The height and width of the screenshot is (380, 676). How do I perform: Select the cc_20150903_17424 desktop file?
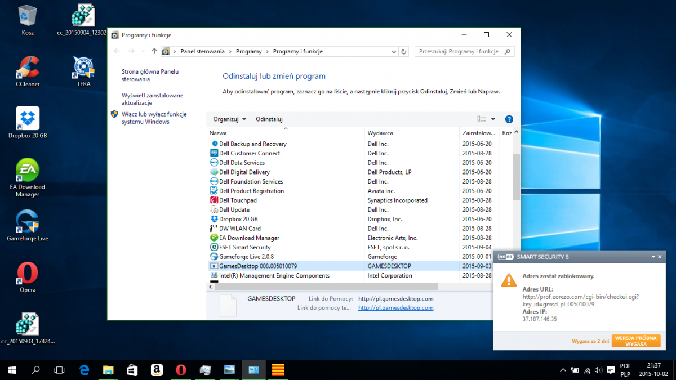[x=28, y=328]
